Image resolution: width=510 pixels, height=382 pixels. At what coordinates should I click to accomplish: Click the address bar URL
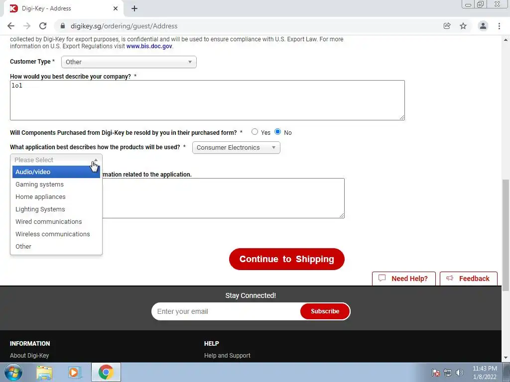[x=124, y=26]
